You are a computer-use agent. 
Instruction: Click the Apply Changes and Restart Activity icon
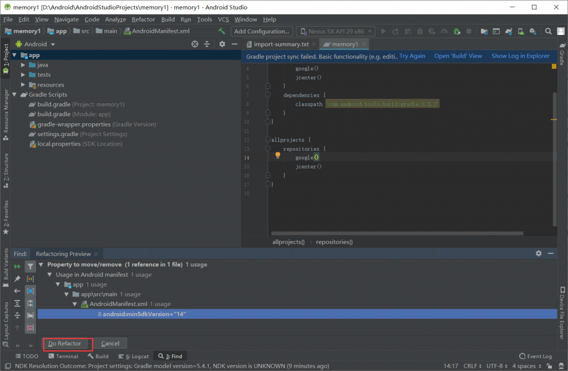[x=395, y=32]
